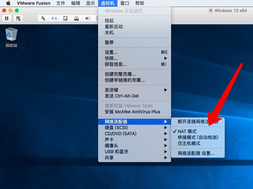
Task: Select 仅主机模式 option
Action: pos(198,143)
